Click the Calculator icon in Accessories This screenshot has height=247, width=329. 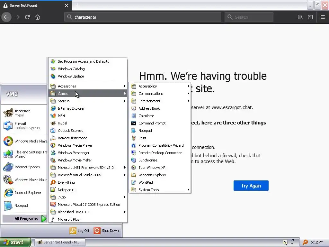pos(134,116)
